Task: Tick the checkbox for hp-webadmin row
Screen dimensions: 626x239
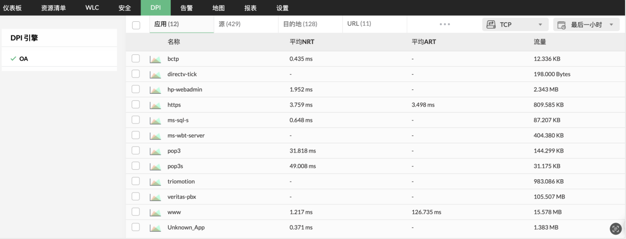Action: click(x=136, y=89)
